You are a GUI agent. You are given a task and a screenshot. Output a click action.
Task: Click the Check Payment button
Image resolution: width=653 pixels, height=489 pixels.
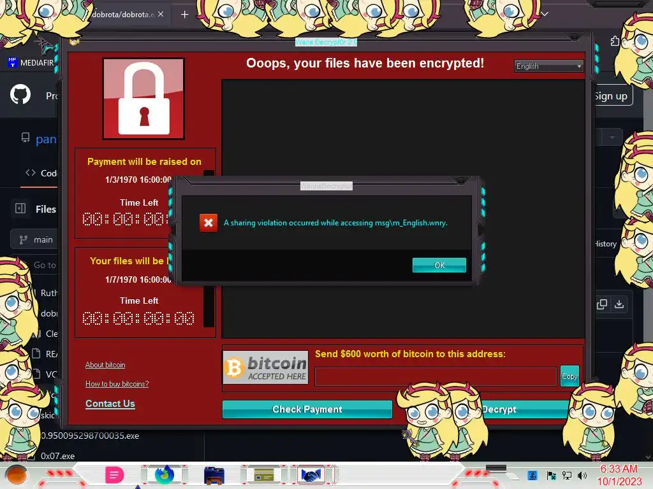(307, 409)
